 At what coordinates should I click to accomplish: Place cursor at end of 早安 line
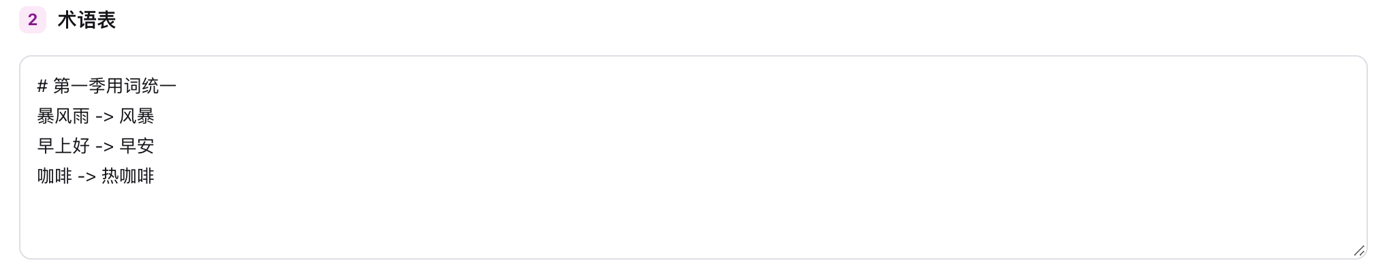pos(155,146)
